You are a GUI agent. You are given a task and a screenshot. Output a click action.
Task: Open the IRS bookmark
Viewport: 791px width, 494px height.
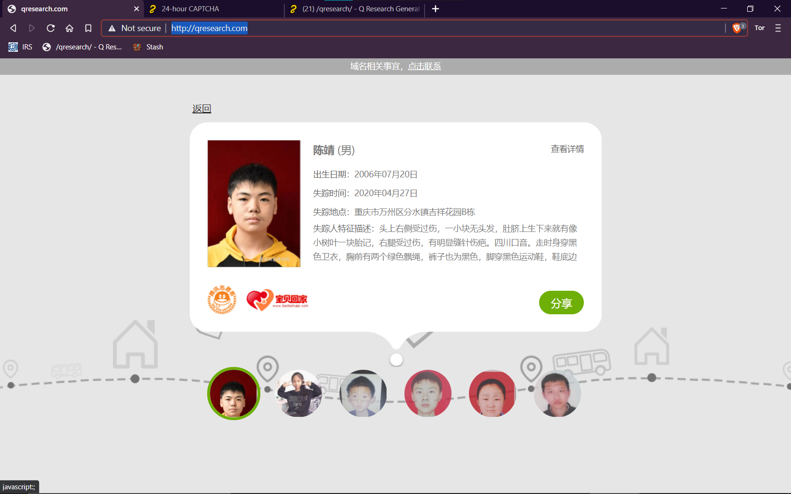(21, 47)
